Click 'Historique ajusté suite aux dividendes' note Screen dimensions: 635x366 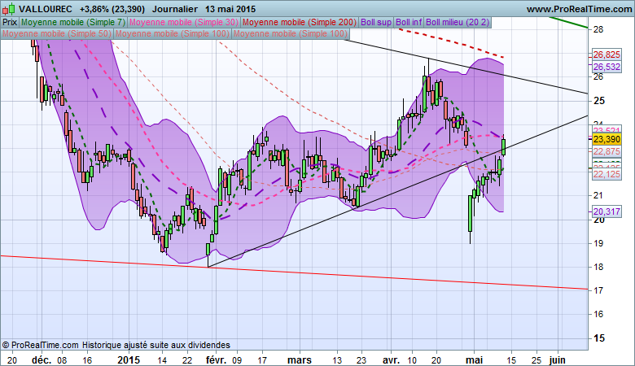click(156, 346)
